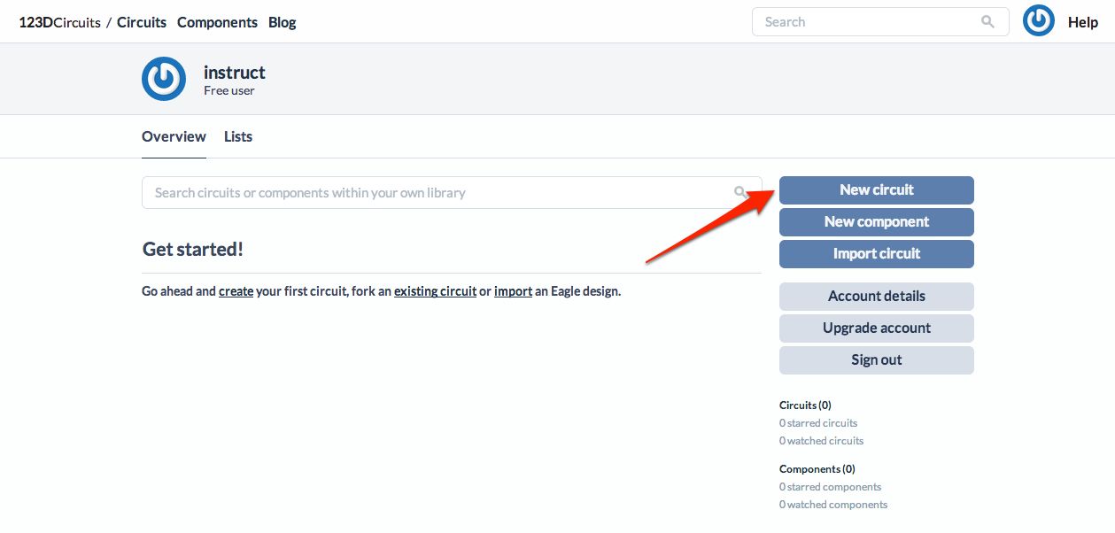Follow the 'existing circuit' link
The image size is (1115, 533).
tap(435, 290)
